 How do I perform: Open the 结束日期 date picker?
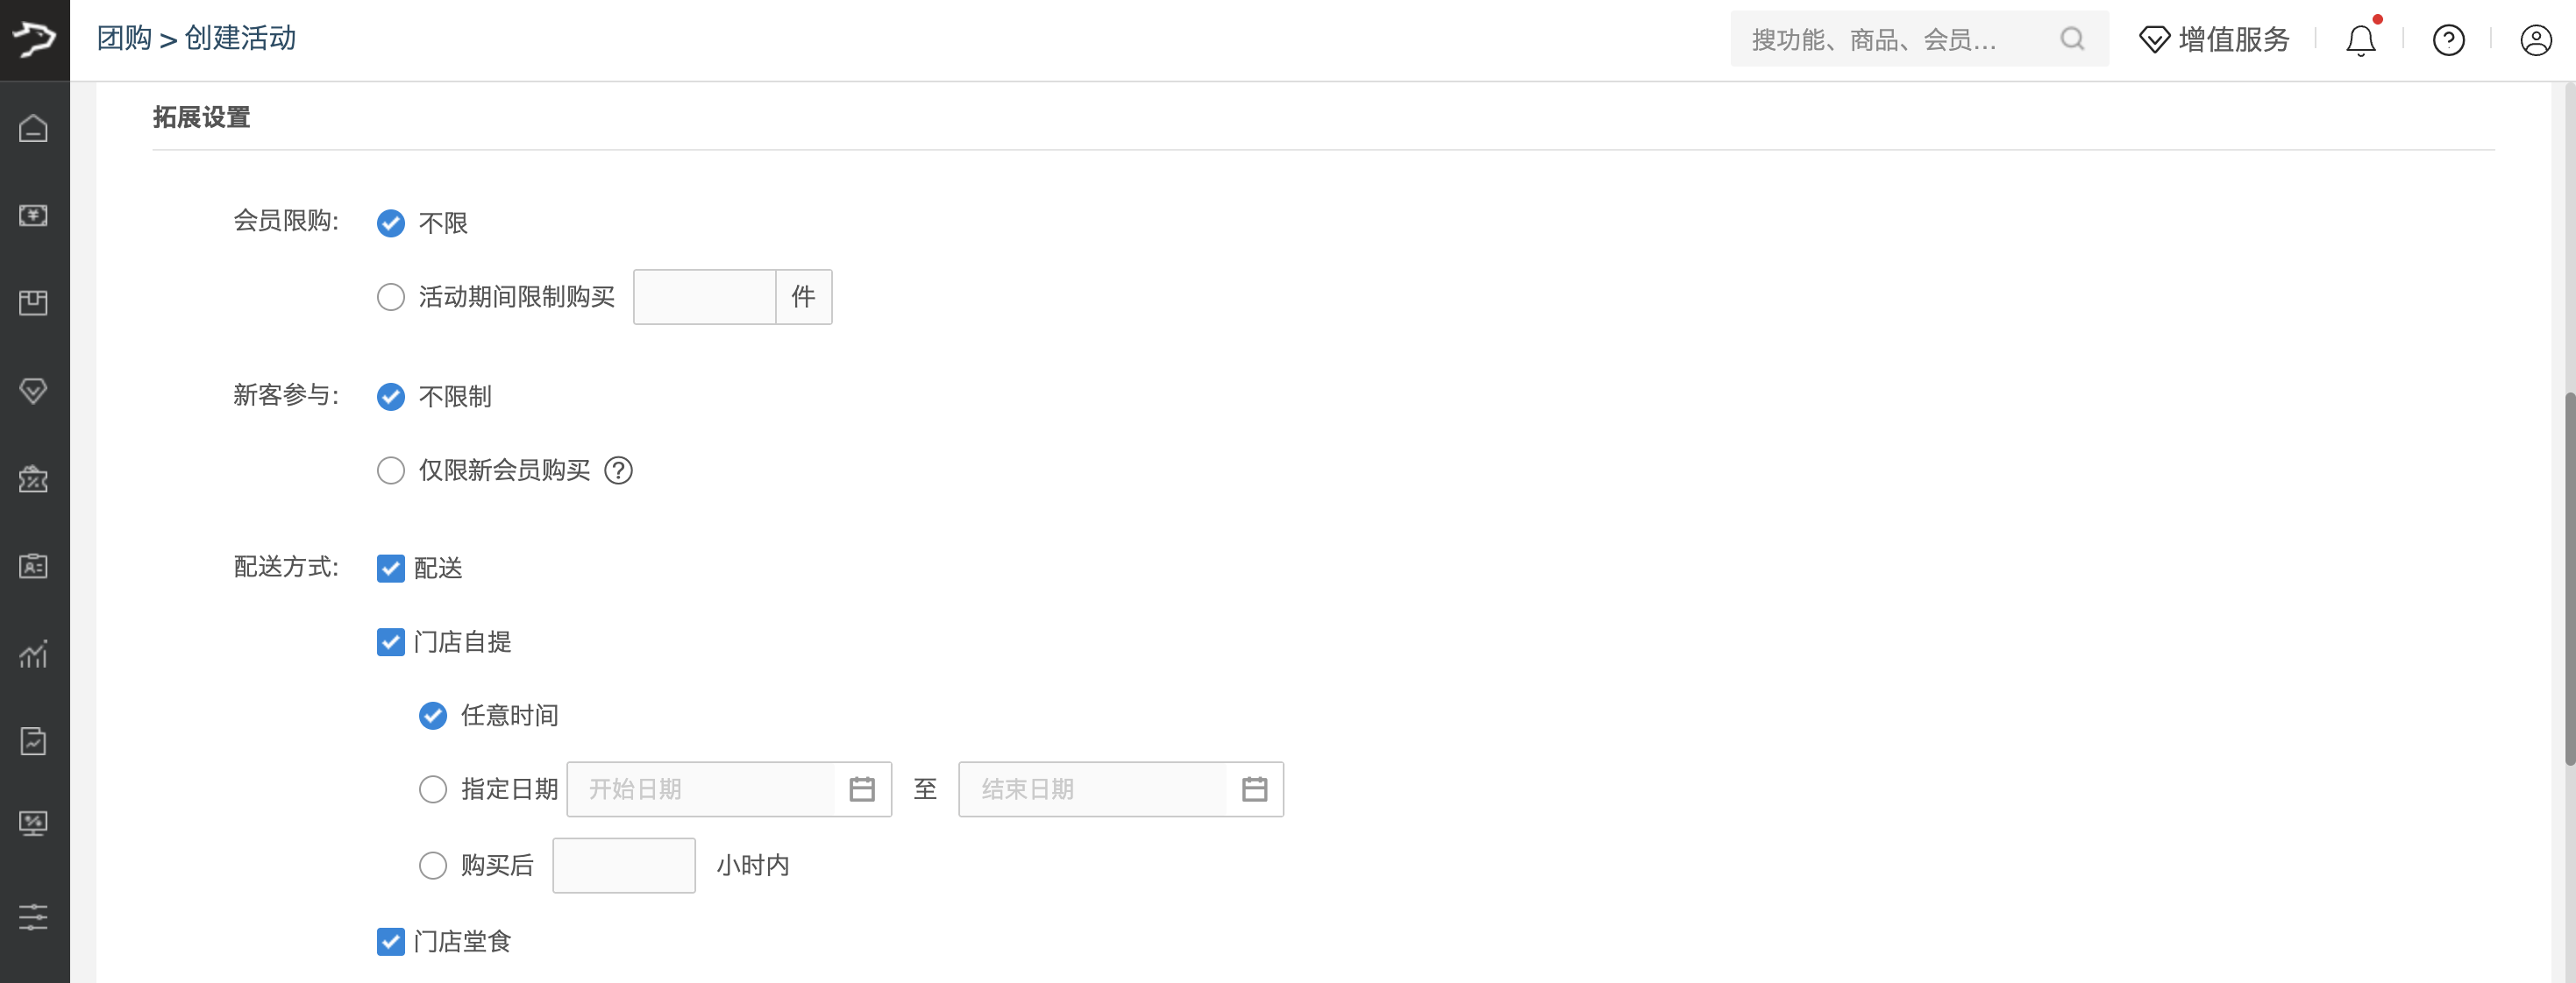pyautogui.click(x=1121, y=789)
